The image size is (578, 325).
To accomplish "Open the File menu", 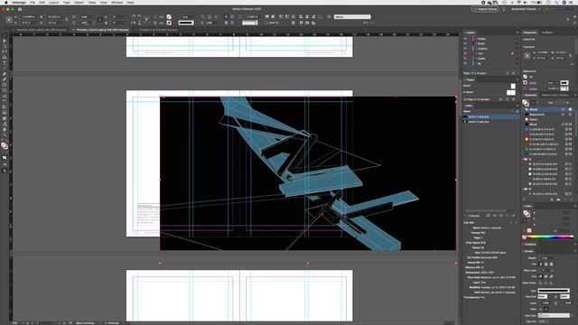I will [x=33, y=2].
